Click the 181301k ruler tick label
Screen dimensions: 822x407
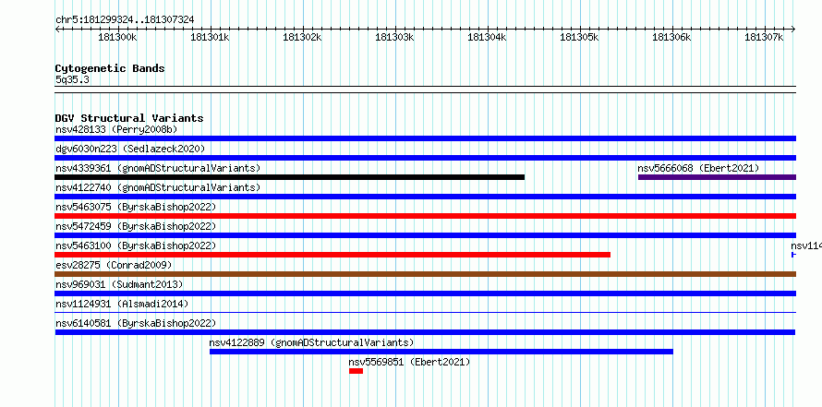click(x=211, y=37)
